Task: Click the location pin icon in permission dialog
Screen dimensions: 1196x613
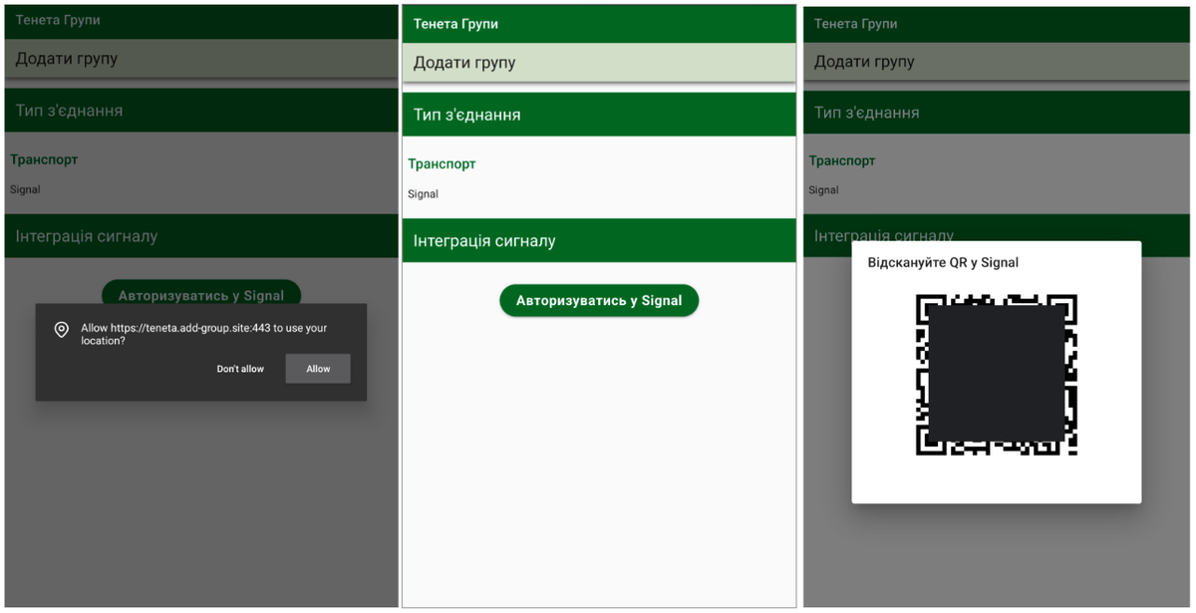Action: point(62,328)
